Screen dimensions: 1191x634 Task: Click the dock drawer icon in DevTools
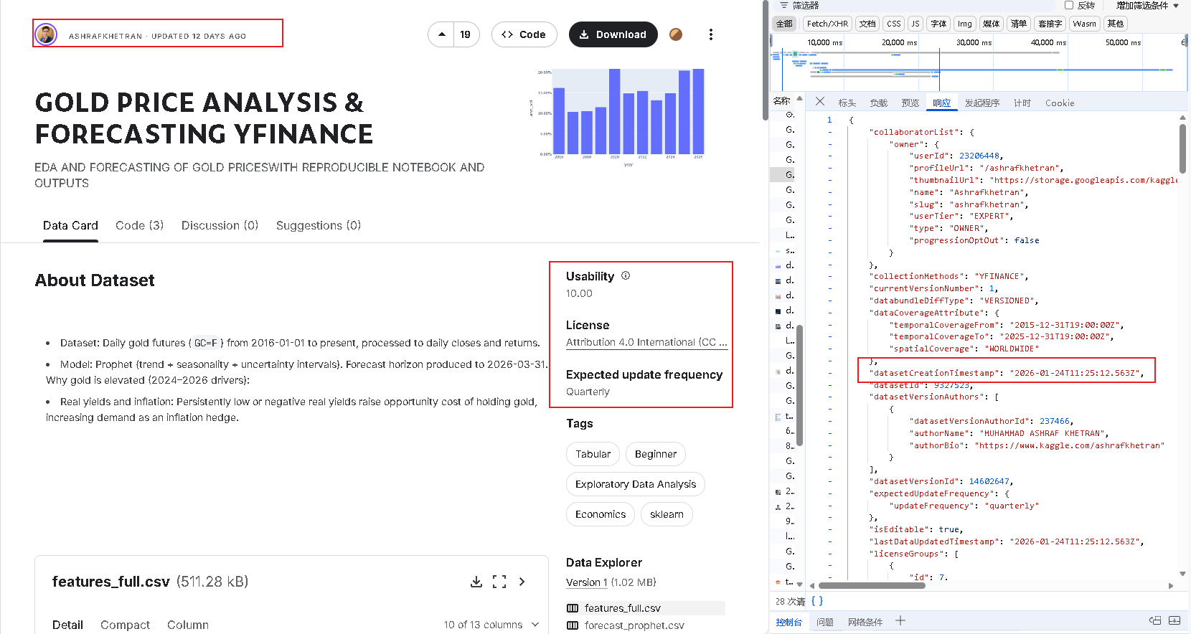tap(1155, 620)
